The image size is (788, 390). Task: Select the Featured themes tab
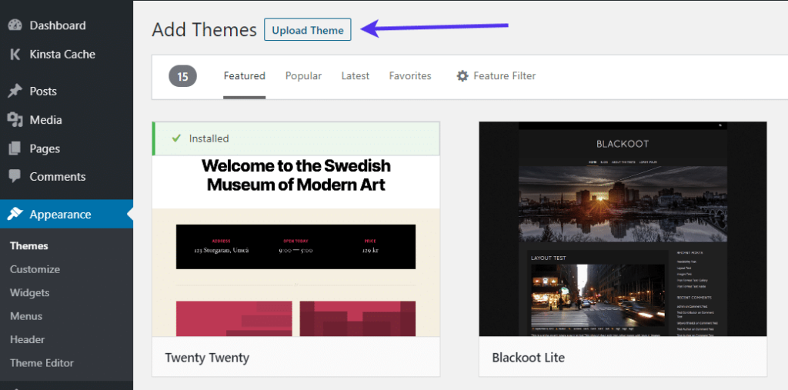pos(245,76)
